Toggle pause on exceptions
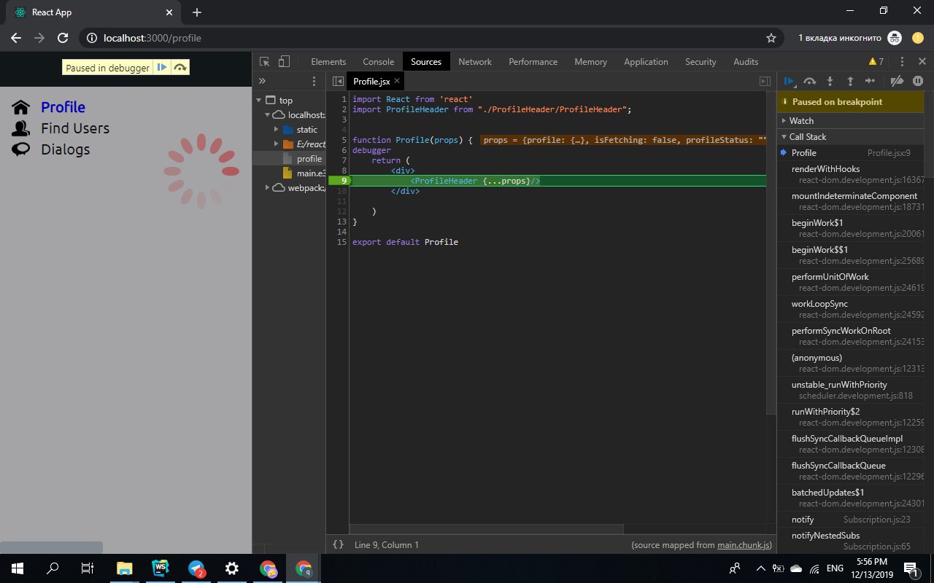The width and height of the screenshot is (934, 583). 918,82
